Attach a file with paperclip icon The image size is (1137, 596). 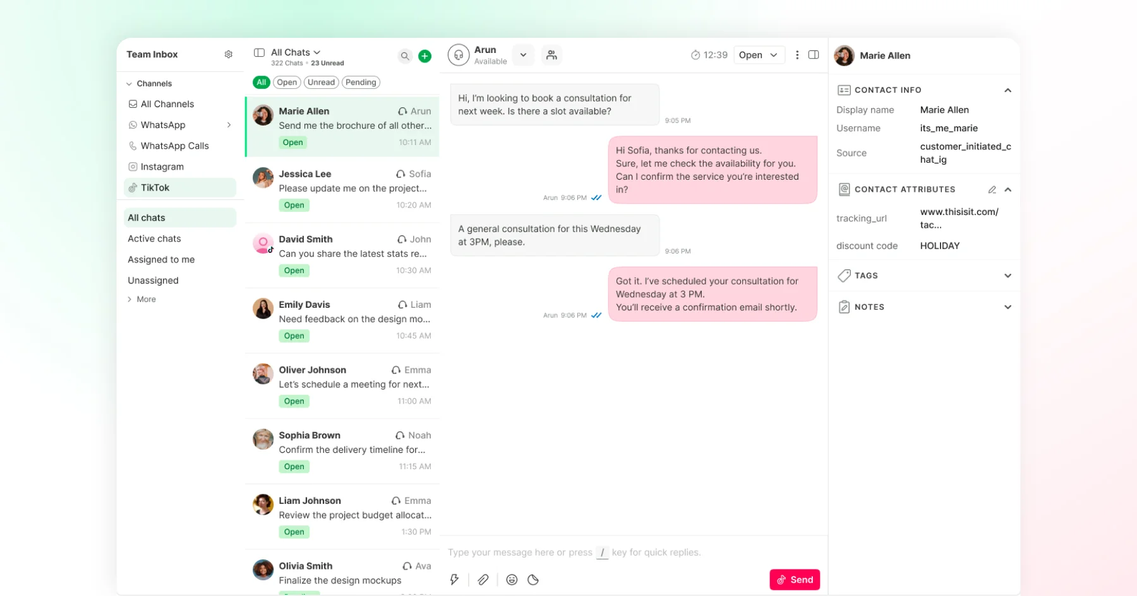click(483, 580)
